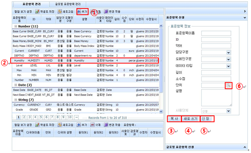This screenshot has width=251, height=153.
Task: Go to page 2
Action: 24,117
